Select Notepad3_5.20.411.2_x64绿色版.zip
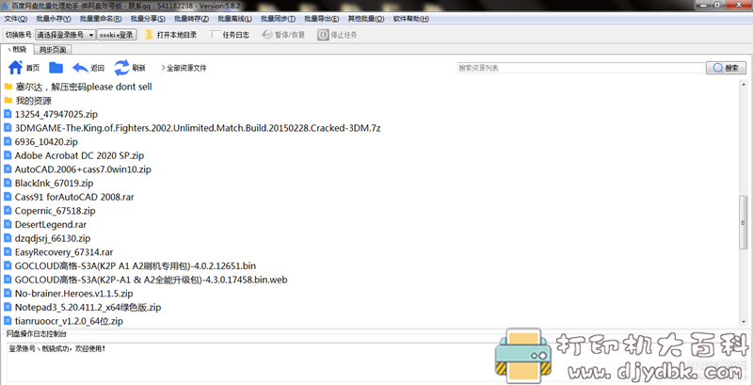The width and height of the screenshot is (753, 385). pyautogui.click(x=88, y=307)
